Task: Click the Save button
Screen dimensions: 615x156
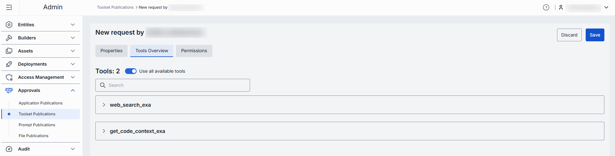Action: [595, 35]
